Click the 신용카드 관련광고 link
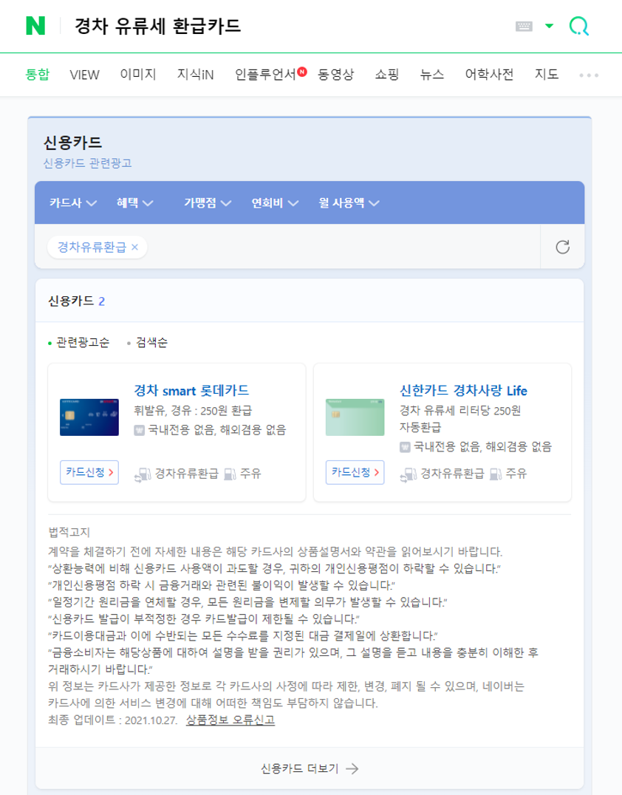622x795 pixels. coord(87,163)
